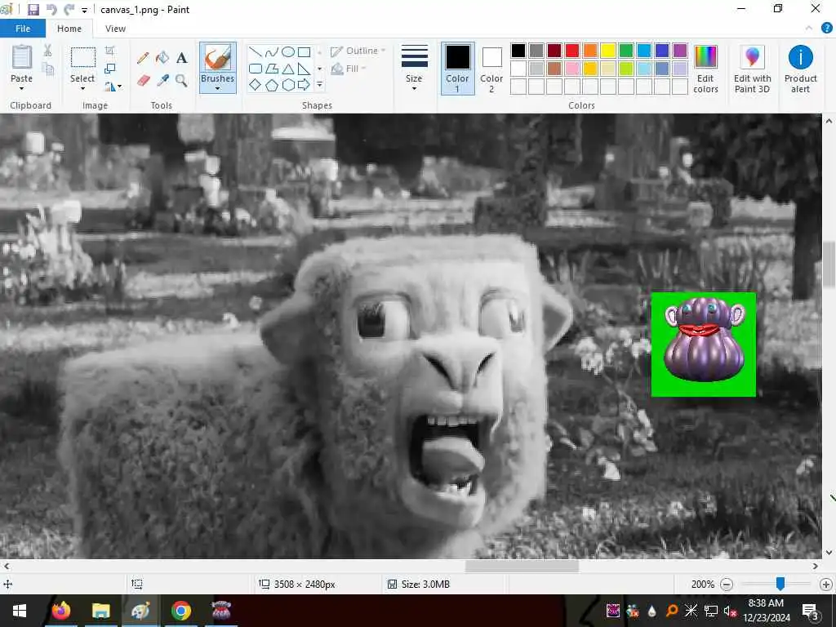Click the Undo arrow in title bar
836x627 pixels.
click(51, 10)
